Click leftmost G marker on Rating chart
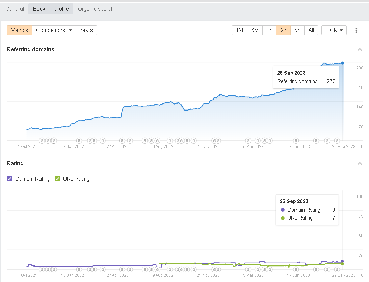This screenshot has height=282, width=369. coord(42,269)
